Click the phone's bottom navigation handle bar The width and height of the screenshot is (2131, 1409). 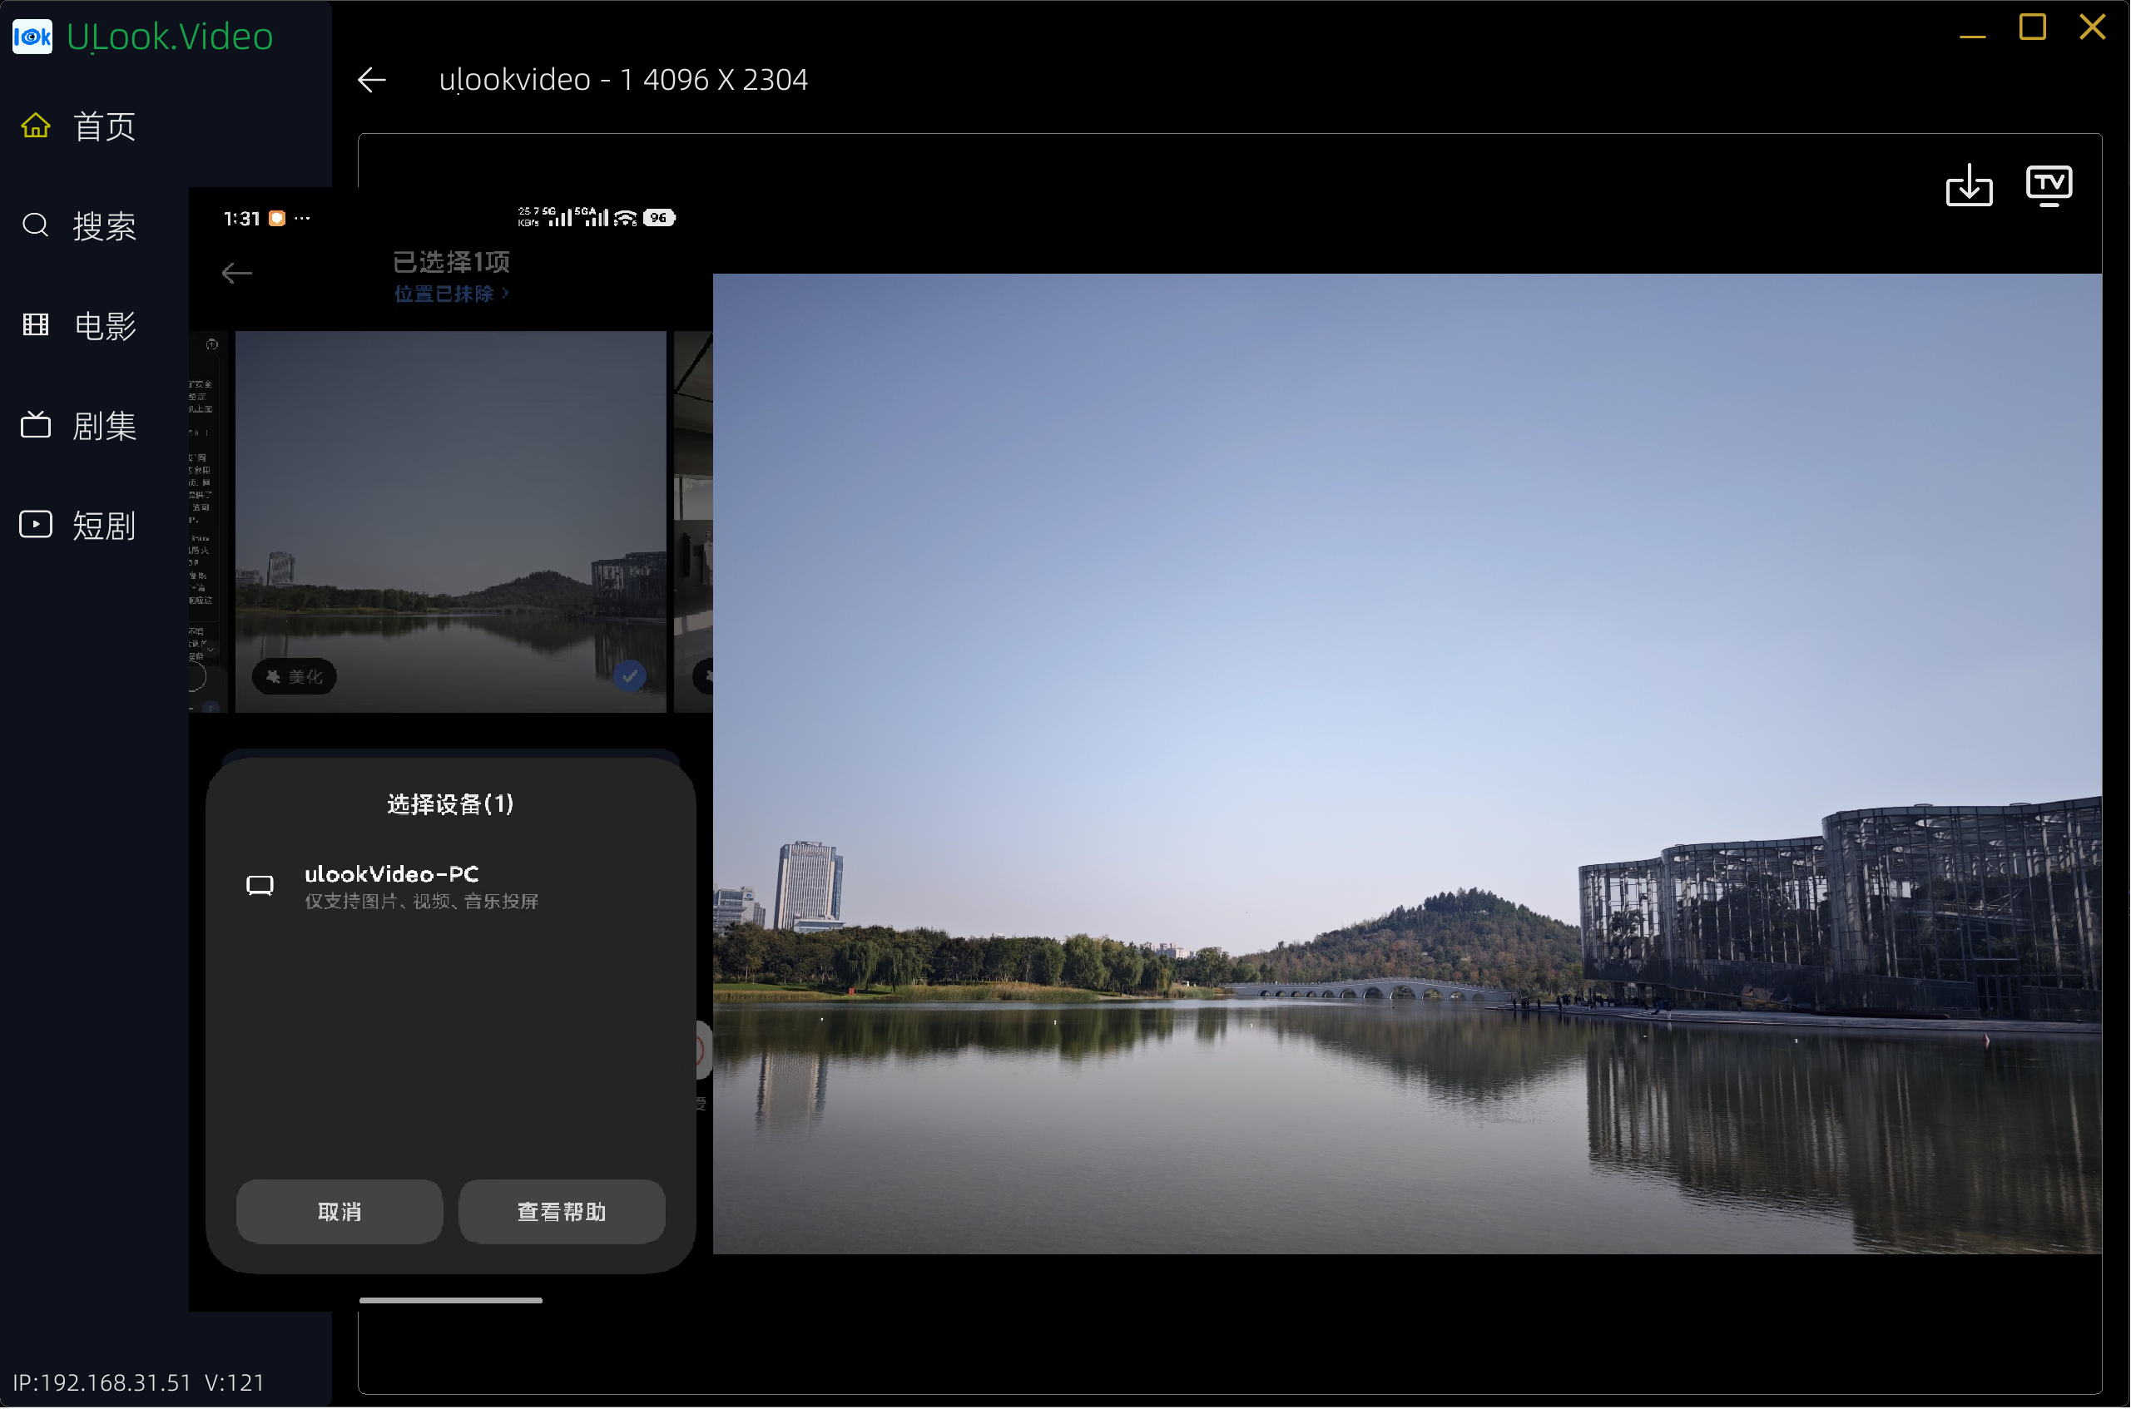[451, 1300]
